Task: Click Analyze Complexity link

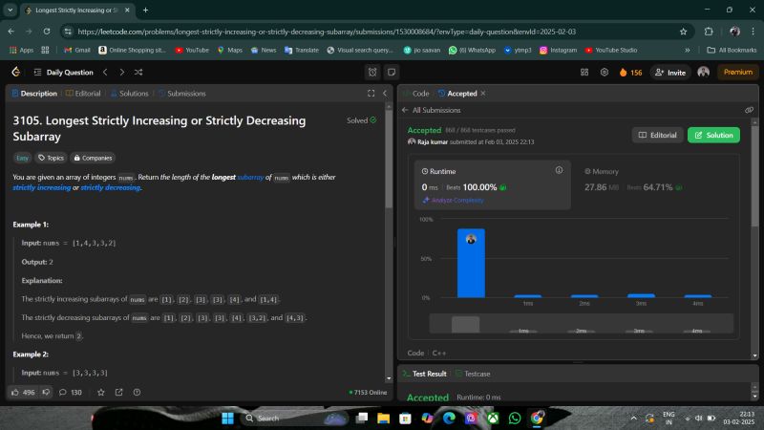Action: [453, 200]
